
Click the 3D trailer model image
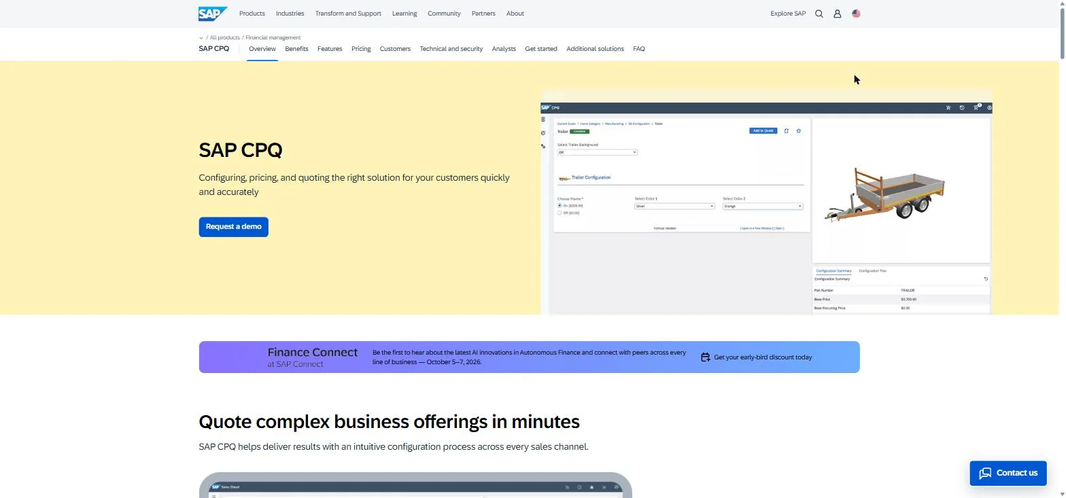click(x=884, y=194)
